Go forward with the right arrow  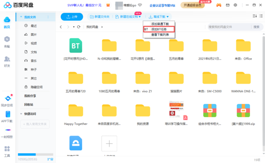coord(68,27)
